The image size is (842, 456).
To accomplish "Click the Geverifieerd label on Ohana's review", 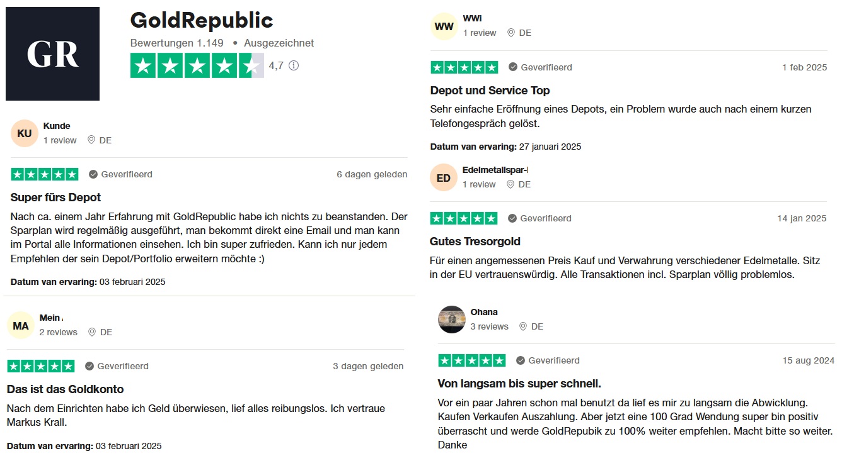I will (x=554, y=360).
